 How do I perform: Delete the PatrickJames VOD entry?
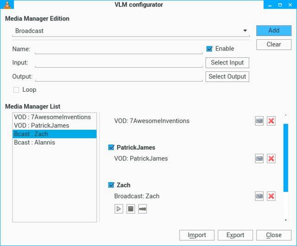(271, 158)
